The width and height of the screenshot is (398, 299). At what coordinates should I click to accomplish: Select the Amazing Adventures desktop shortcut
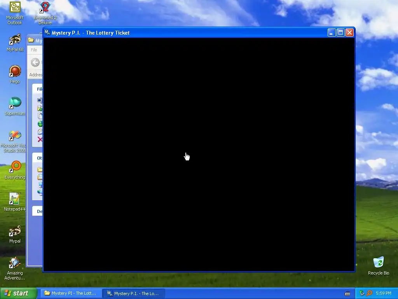(15, 269)
